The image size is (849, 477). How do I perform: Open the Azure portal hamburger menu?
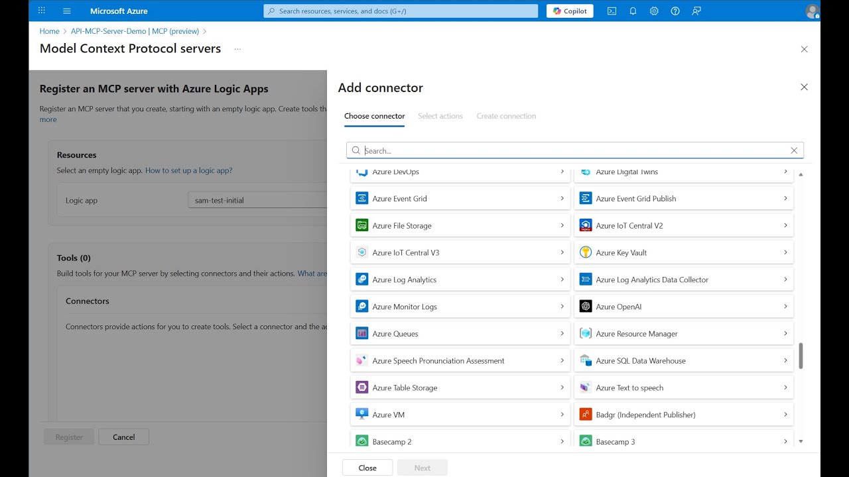click(66, 11)
